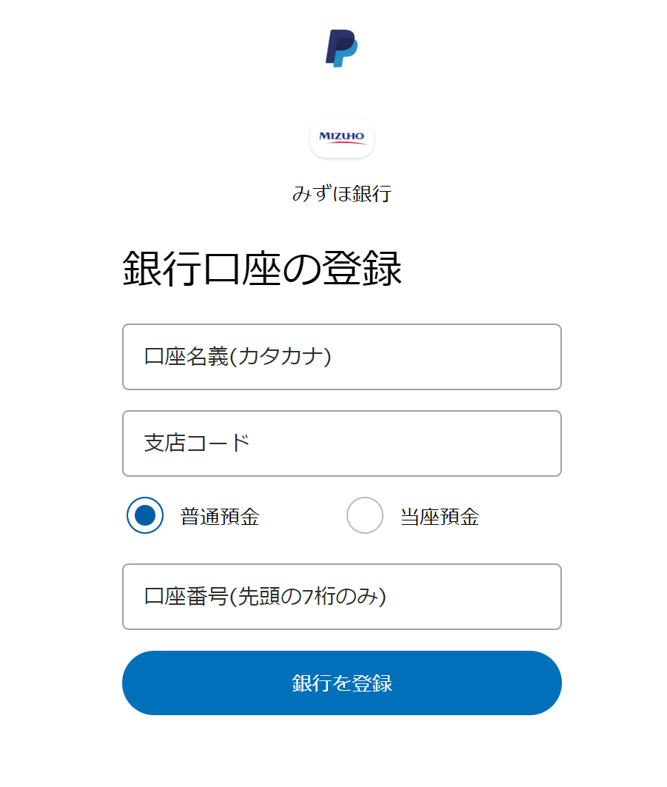Click the blue double-P PayPal icon

pyautogui.click(x=341, y=48)
